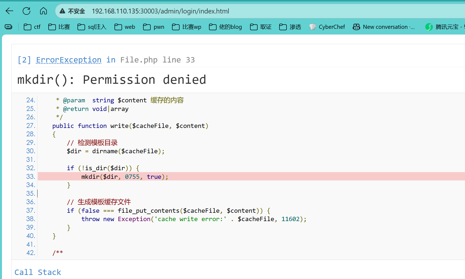
Task: Open the browser home page icon
Action: coord(43,11)
